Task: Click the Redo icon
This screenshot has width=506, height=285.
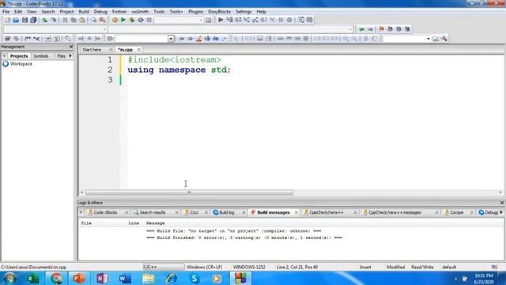Action: pyautogui.click(x=54, y=20)
